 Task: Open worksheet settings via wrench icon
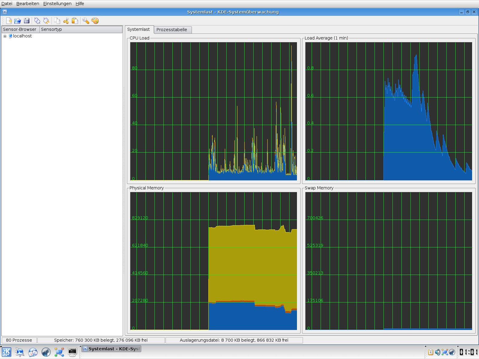pos(86,21)
